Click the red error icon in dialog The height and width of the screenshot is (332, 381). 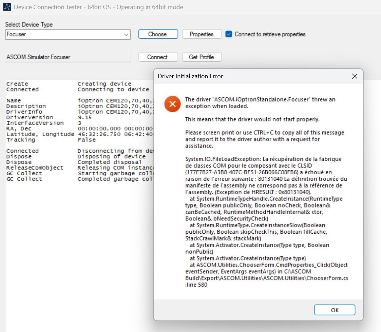point(172,104)
